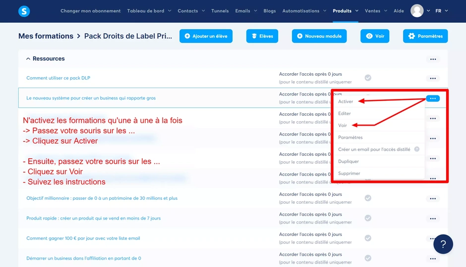Click the blue Paramètres button
This screenshot has width=466, height=267.
click(425, 36)
